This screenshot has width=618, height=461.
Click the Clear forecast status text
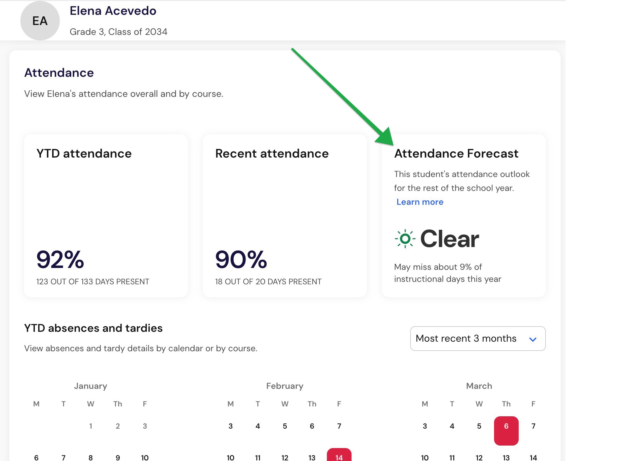[x=450, y=239]
